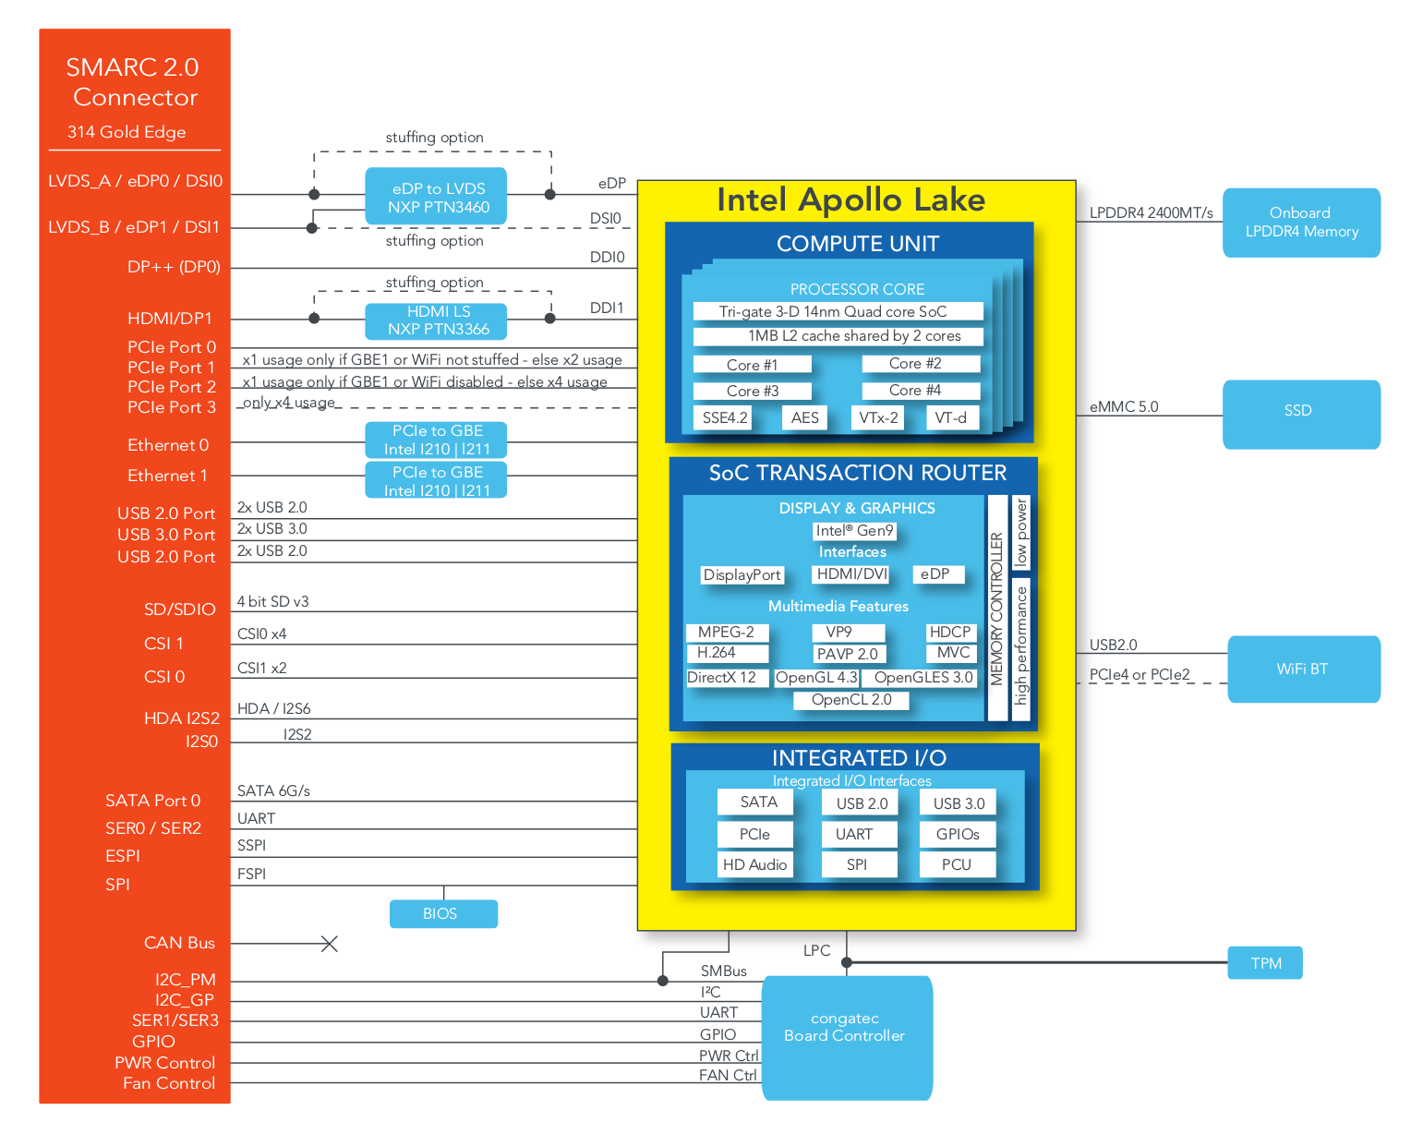This screenshot has height=1146, width=1411.
Task: Click the Ethernet 0 PCIe to GBE block
Action: coord(436,440)
